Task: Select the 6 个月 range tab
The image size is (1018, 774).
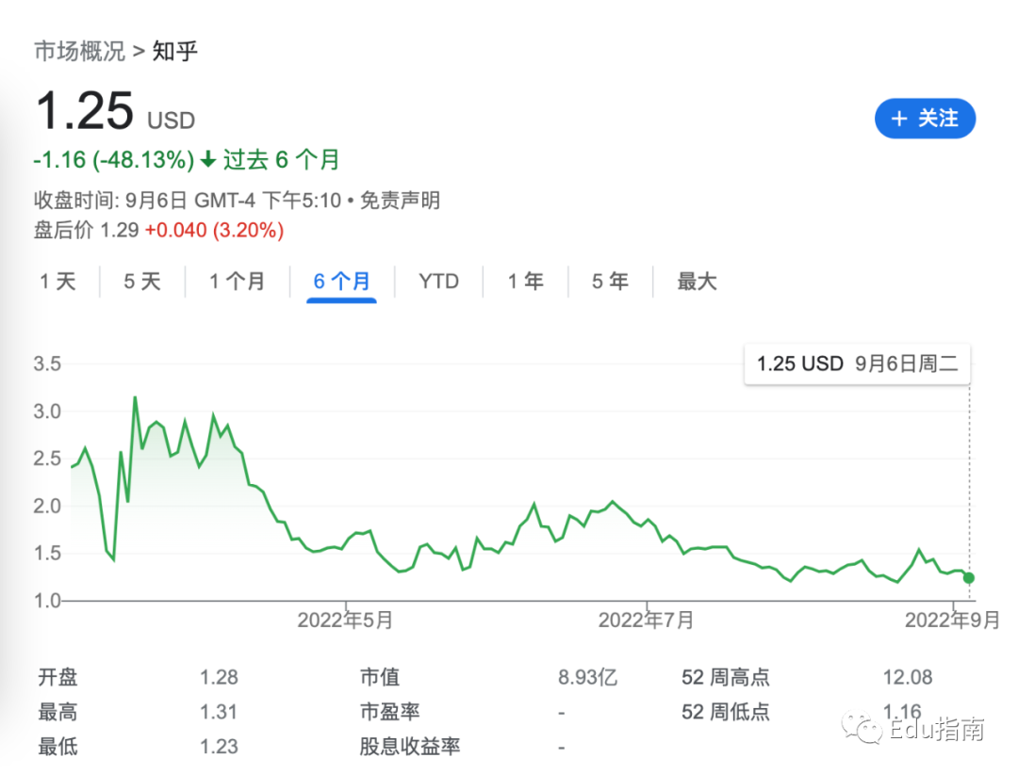Action: tap(341, 282)
